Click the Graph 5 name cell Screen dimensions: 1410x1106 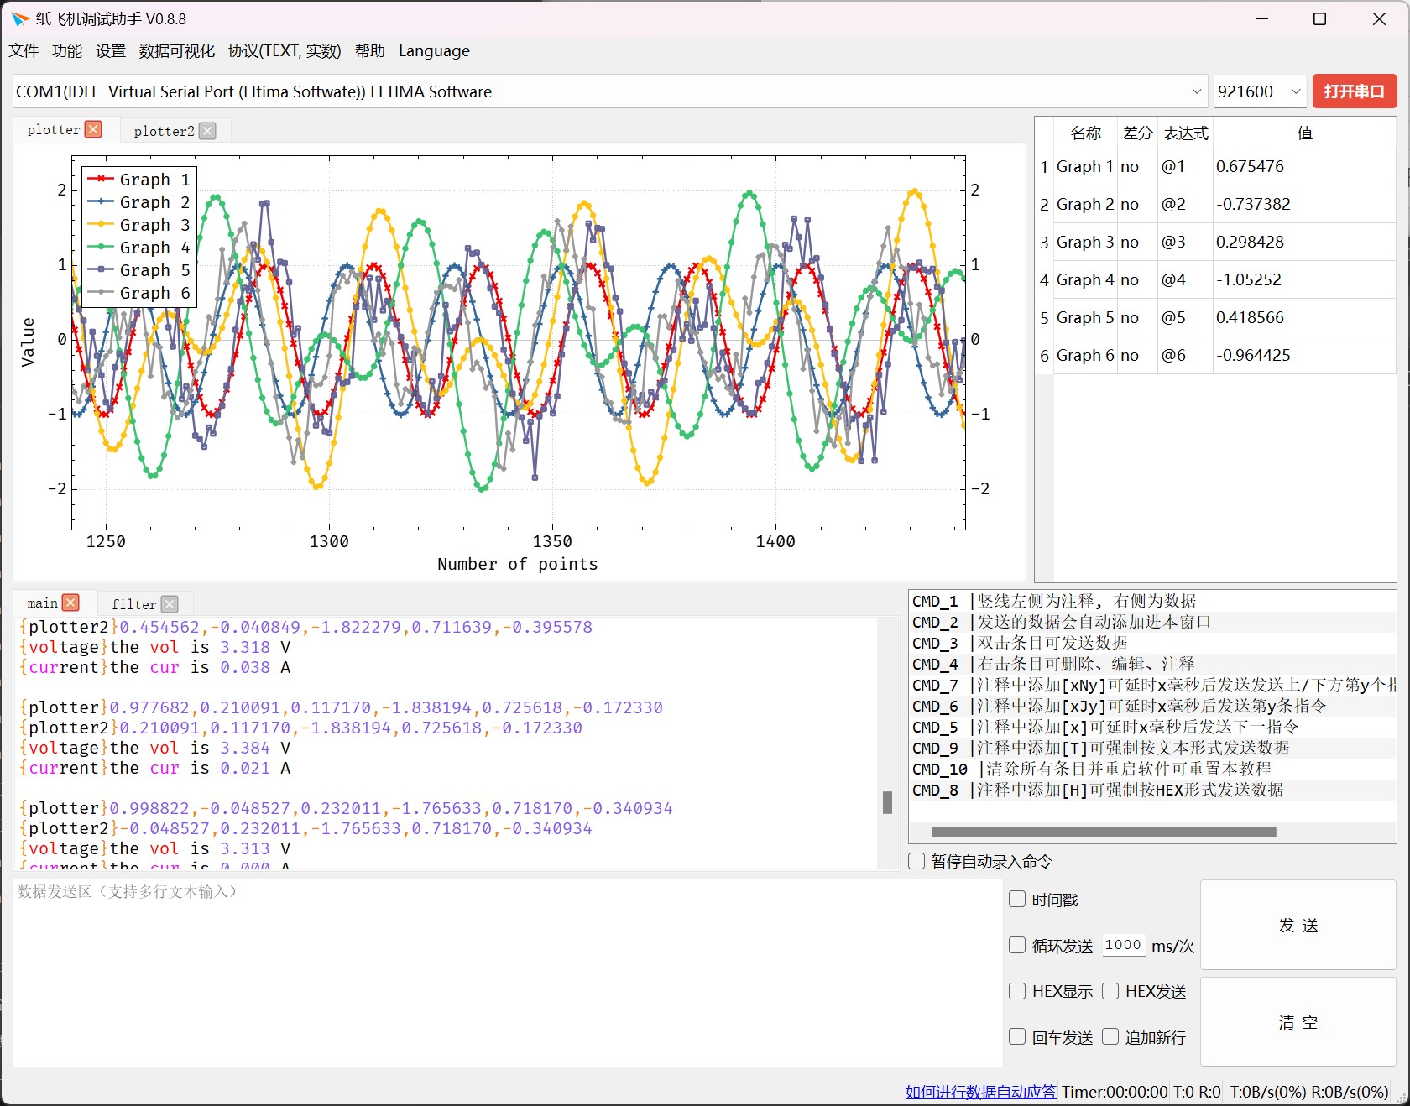1085,317
